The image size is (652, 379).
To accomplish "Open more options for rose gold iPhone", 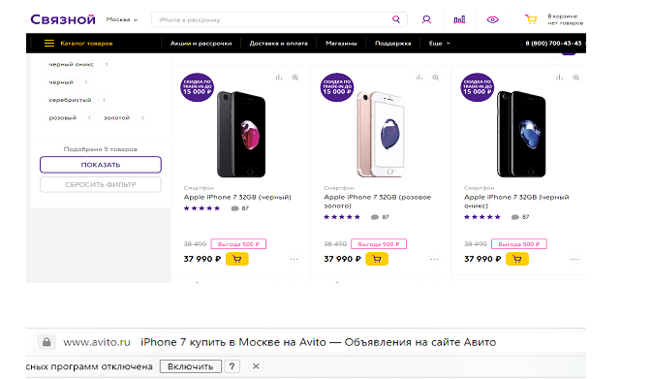I will (434, 259).
